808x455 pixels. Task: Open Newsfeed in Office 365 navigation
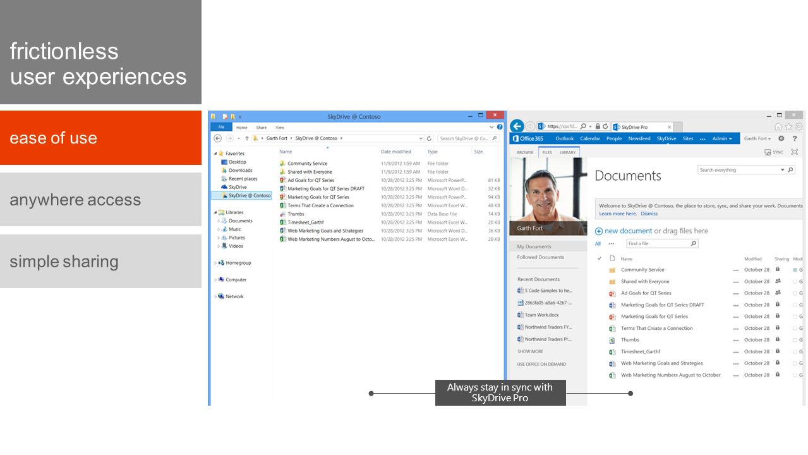pos(639,138)
